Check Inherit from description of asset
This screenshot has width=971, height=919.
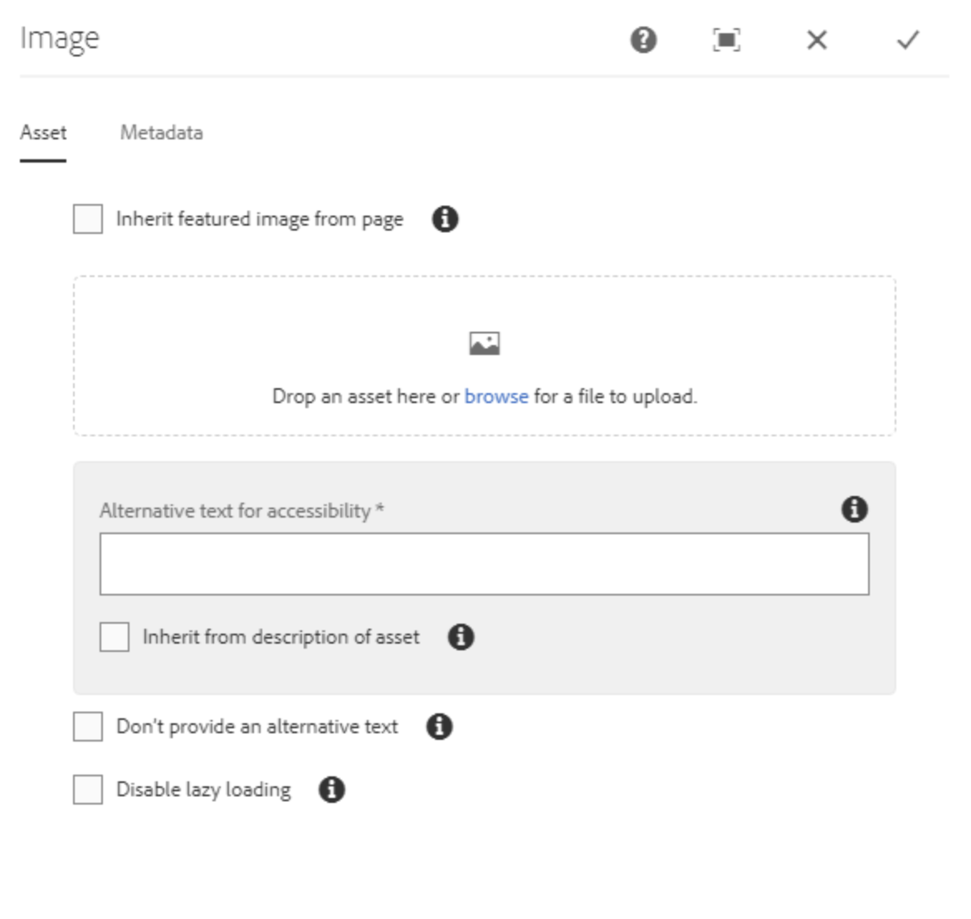pyautogui.click(x=115, y=637)
